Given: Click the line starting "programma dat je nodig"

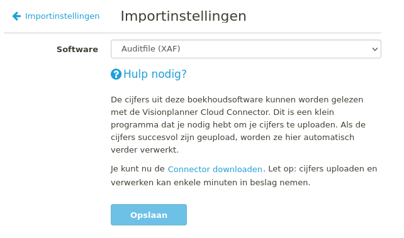Looking at the screenshot, I should [238, 125].
